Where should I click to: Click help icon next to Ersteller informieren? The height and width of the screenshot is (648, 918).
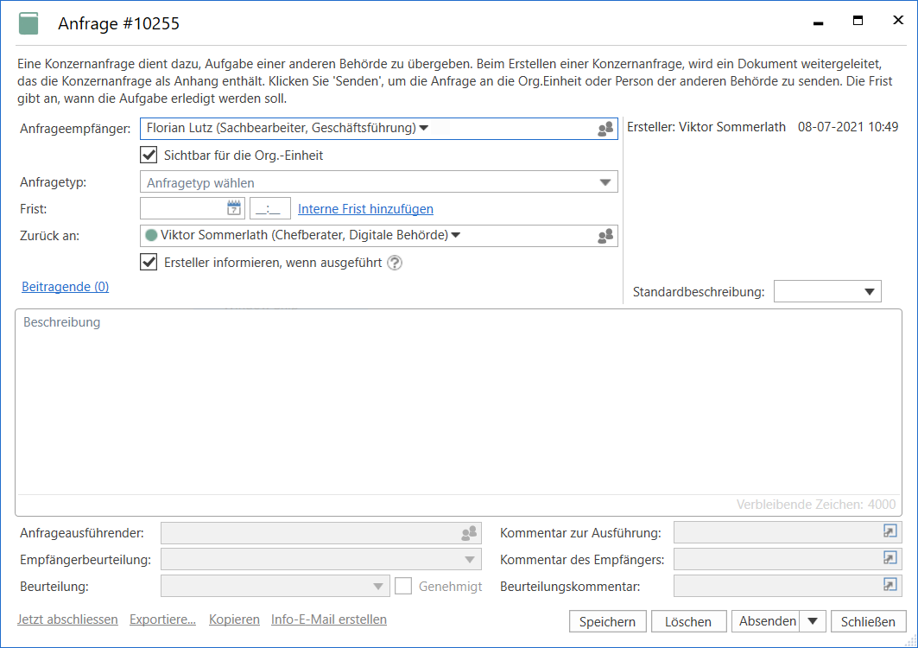[395, 264]
